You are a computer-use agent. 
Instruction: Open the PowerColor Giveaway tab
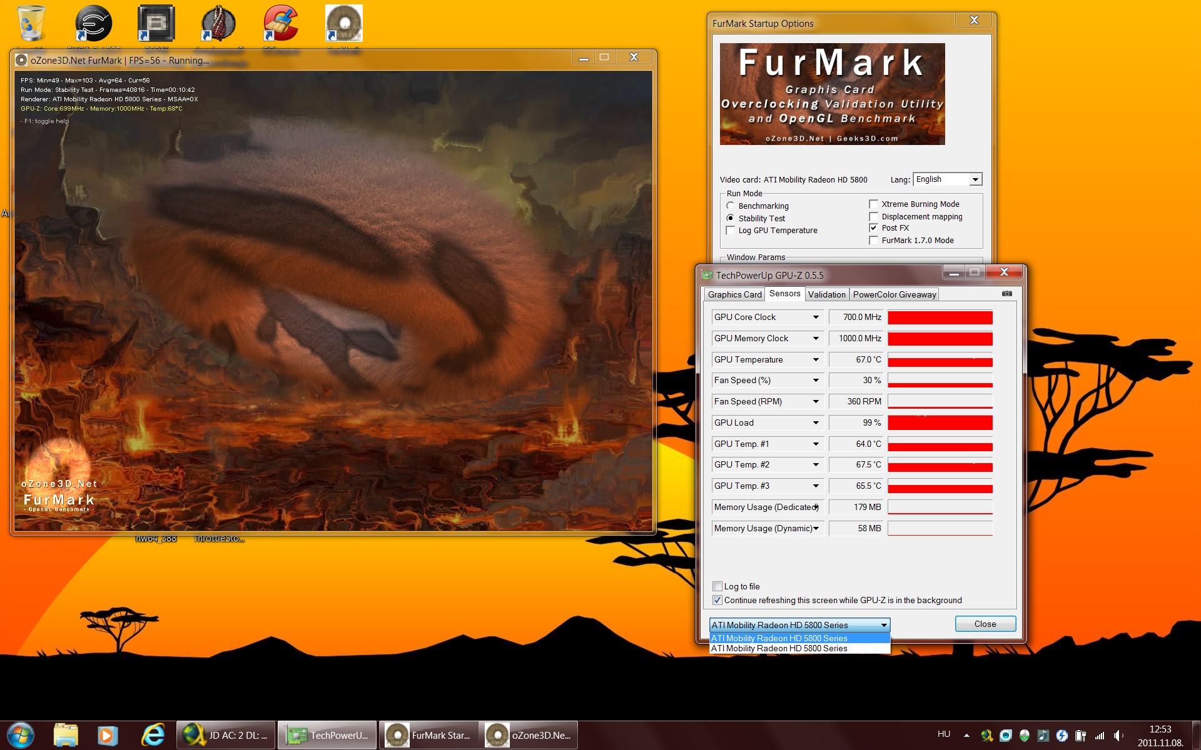(894, 294)
